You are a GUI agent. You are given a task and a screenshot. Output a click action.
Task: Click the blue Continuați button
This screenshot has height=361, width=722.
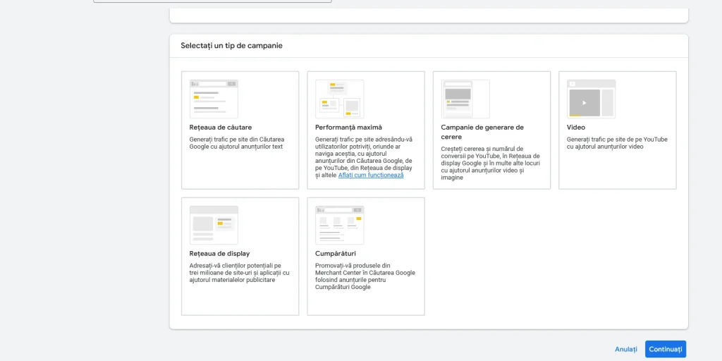click(665, 349)
